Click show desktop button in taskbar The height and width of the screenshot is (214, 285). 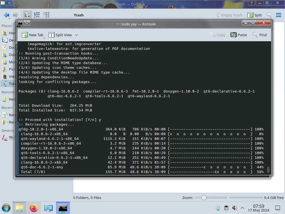[x=278, y=208]
